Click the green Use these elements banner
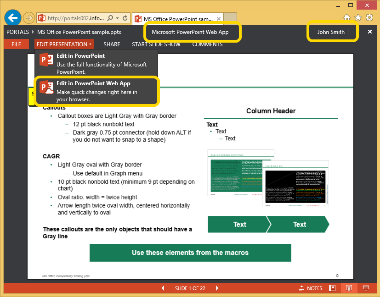The image size is (380, 297). coord(190,253)
